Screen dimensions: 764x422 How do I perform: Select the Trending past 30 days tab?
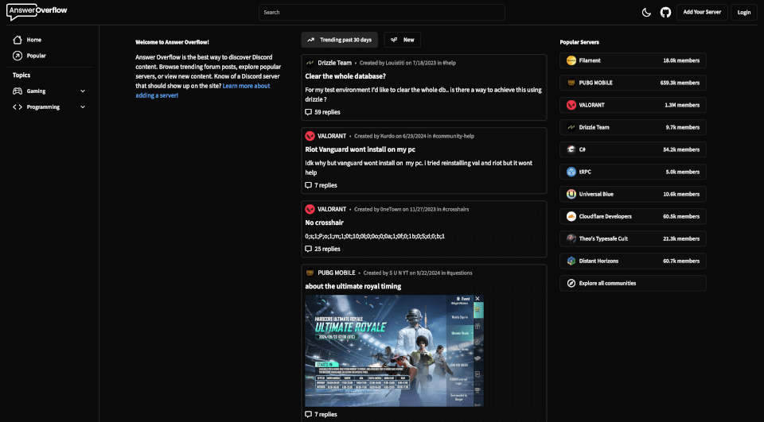click(340, 40)
